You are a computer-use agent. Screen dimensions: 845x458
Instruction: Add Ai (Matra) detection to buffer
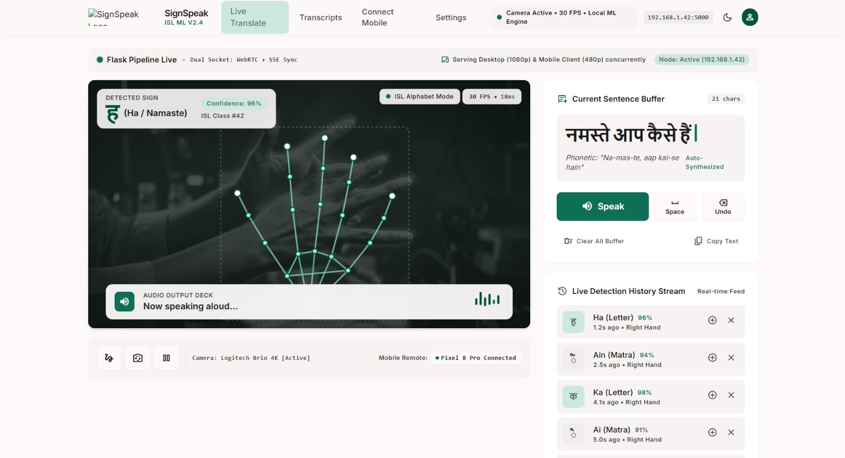click(712, 433)
